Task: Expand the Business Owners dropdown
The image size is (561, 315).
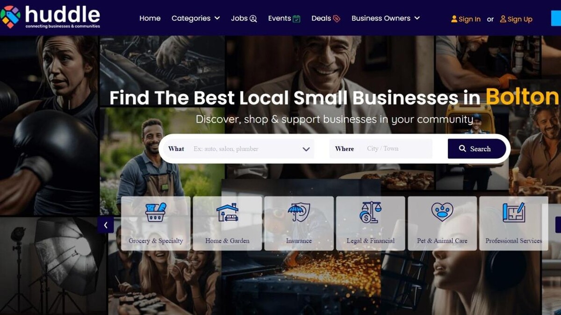Action: tap(386, 18)
